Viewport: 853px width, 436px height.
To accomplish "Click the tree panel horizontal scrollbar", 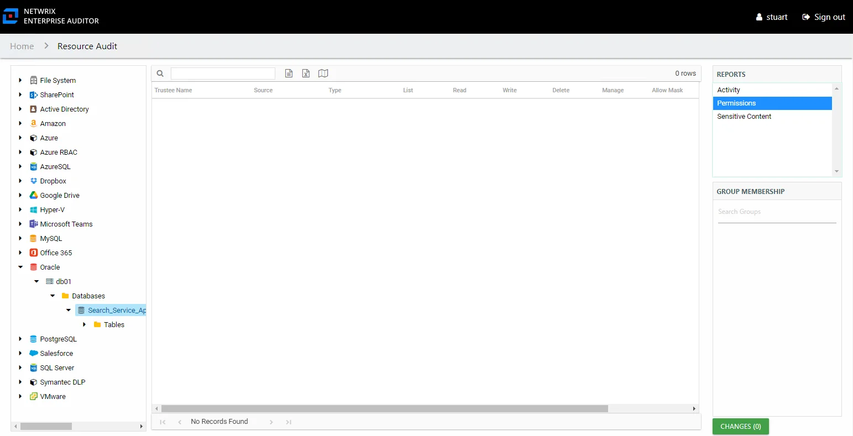I will (46, 427).
